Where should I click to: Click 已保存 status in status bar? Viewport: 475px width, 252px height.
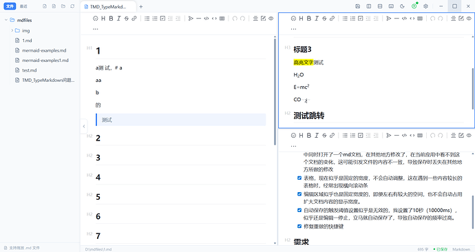click(441, 249)
